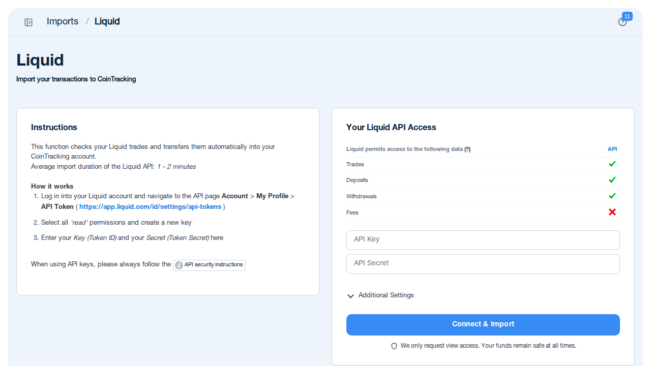651x366 pixels.
Task: Click Import your transactions to CoinTracking subtitle
Action: click(76, 79)
